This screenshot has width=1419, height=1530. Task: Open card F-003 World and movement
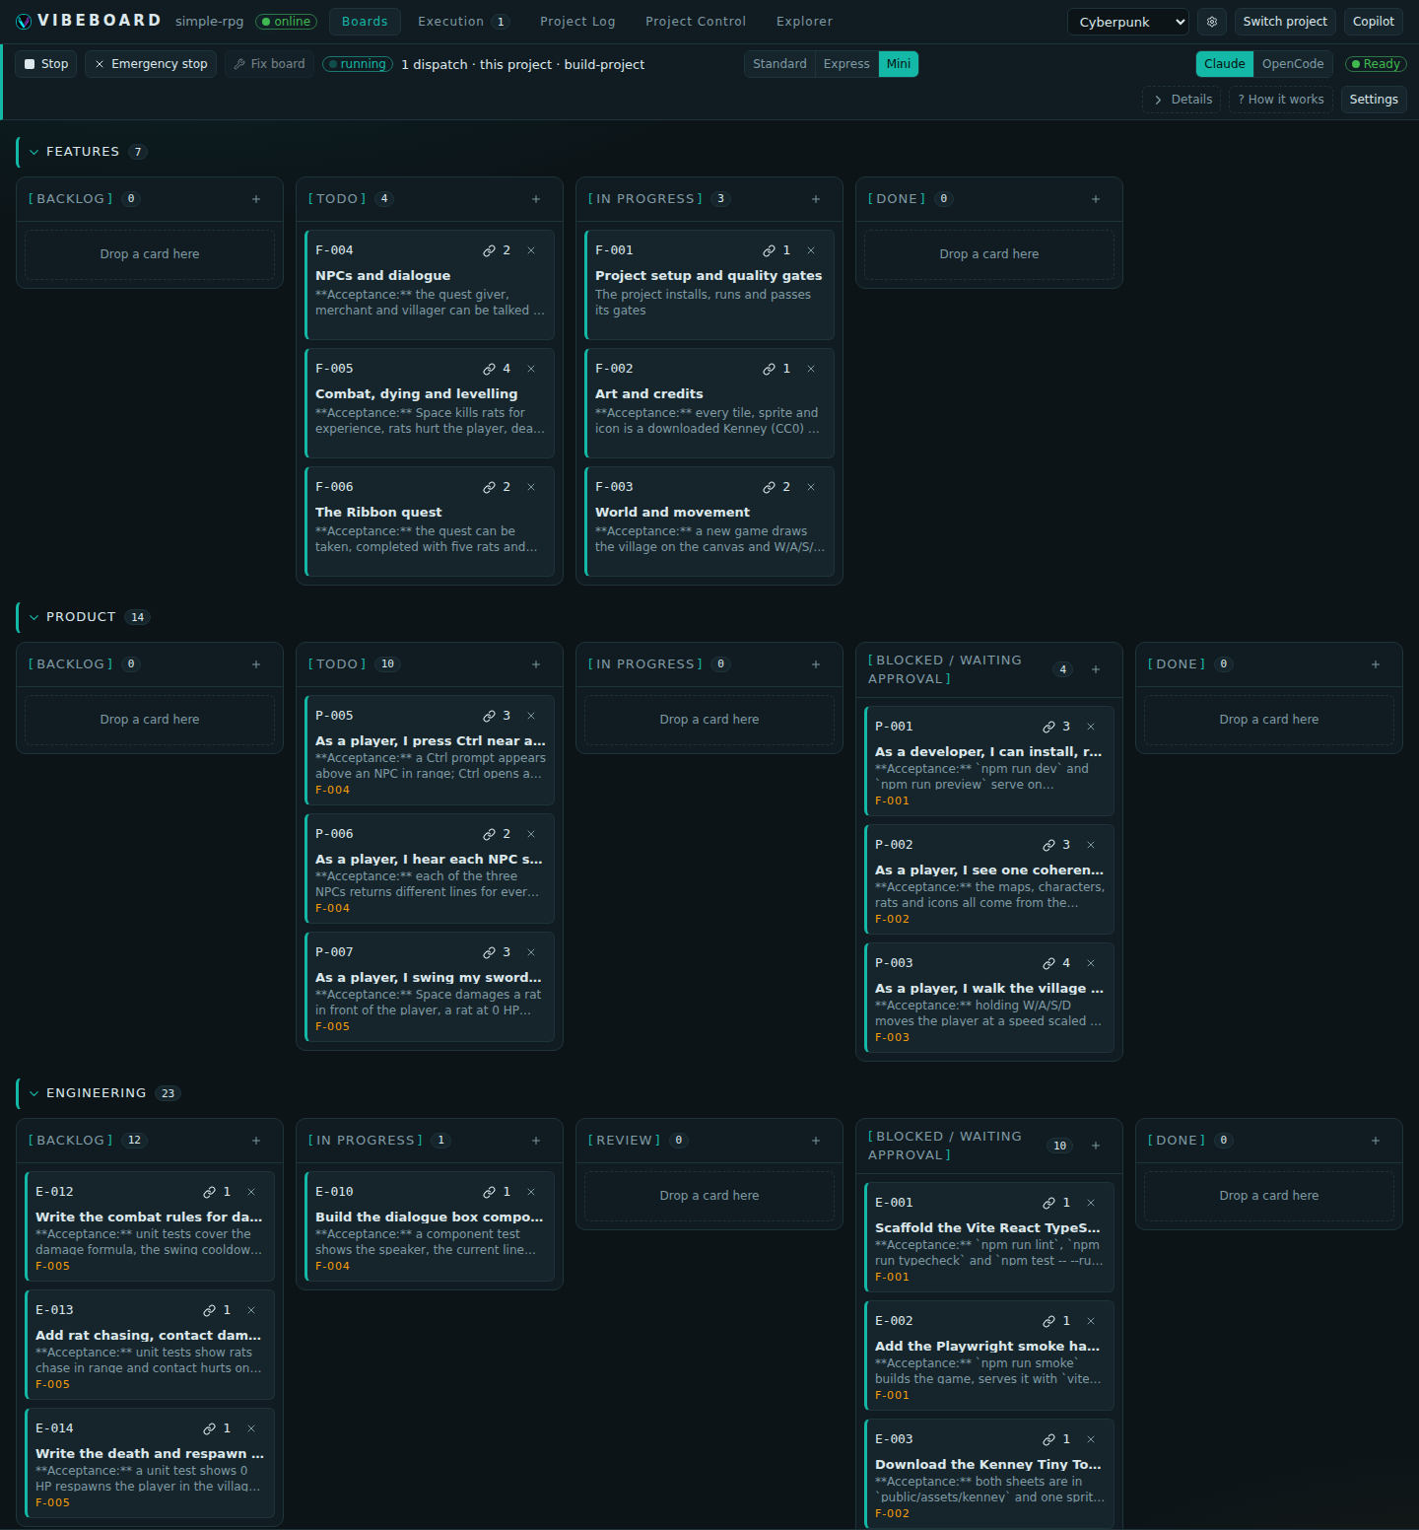tap(709, 522)
